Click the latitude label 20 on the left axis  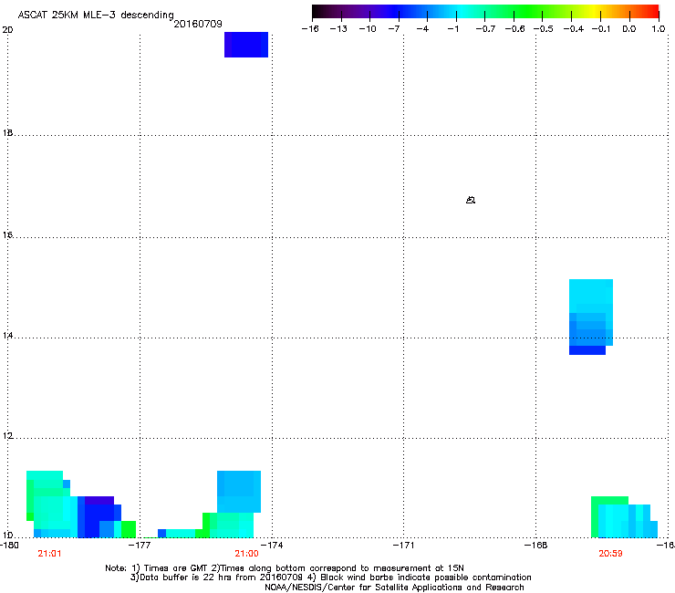coord(7,30)
